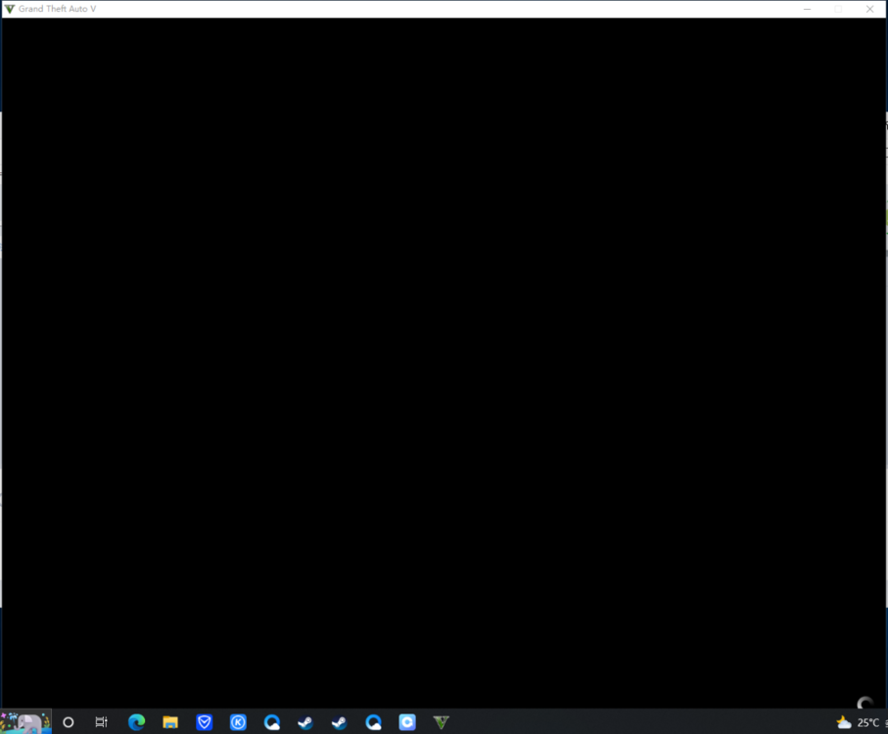Click the second Steam icon on the taskbar
Image resolution: width=888 pixels, height=734 pixels.
(x=339, y=722)
